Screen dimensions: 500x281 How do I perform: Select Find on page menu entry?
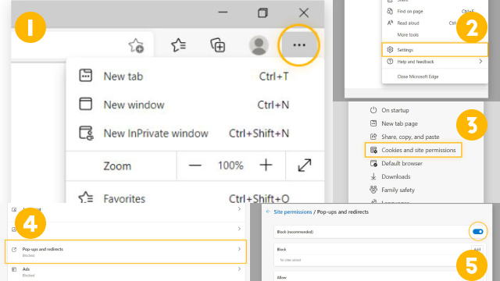[x=434, y=12]
